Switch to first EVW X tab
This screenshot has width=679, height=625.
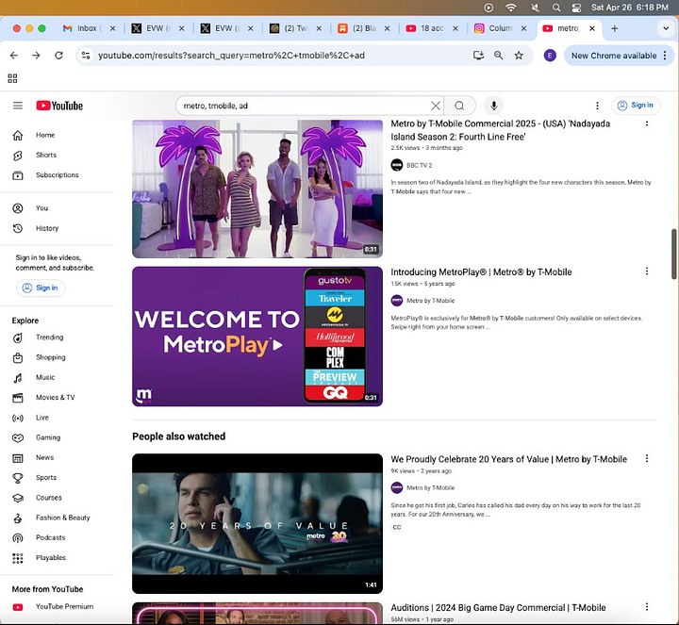point(158,28)
